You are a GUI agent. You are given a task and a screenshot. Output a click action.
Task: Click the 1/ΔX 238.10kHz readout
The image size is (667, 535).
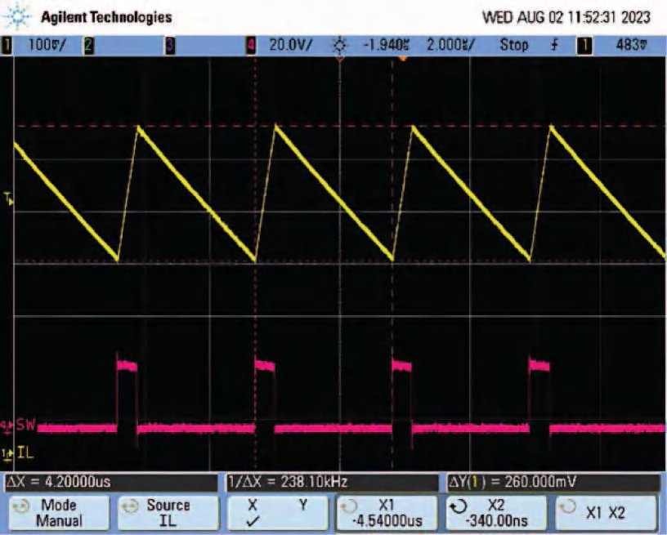[288, 482]
